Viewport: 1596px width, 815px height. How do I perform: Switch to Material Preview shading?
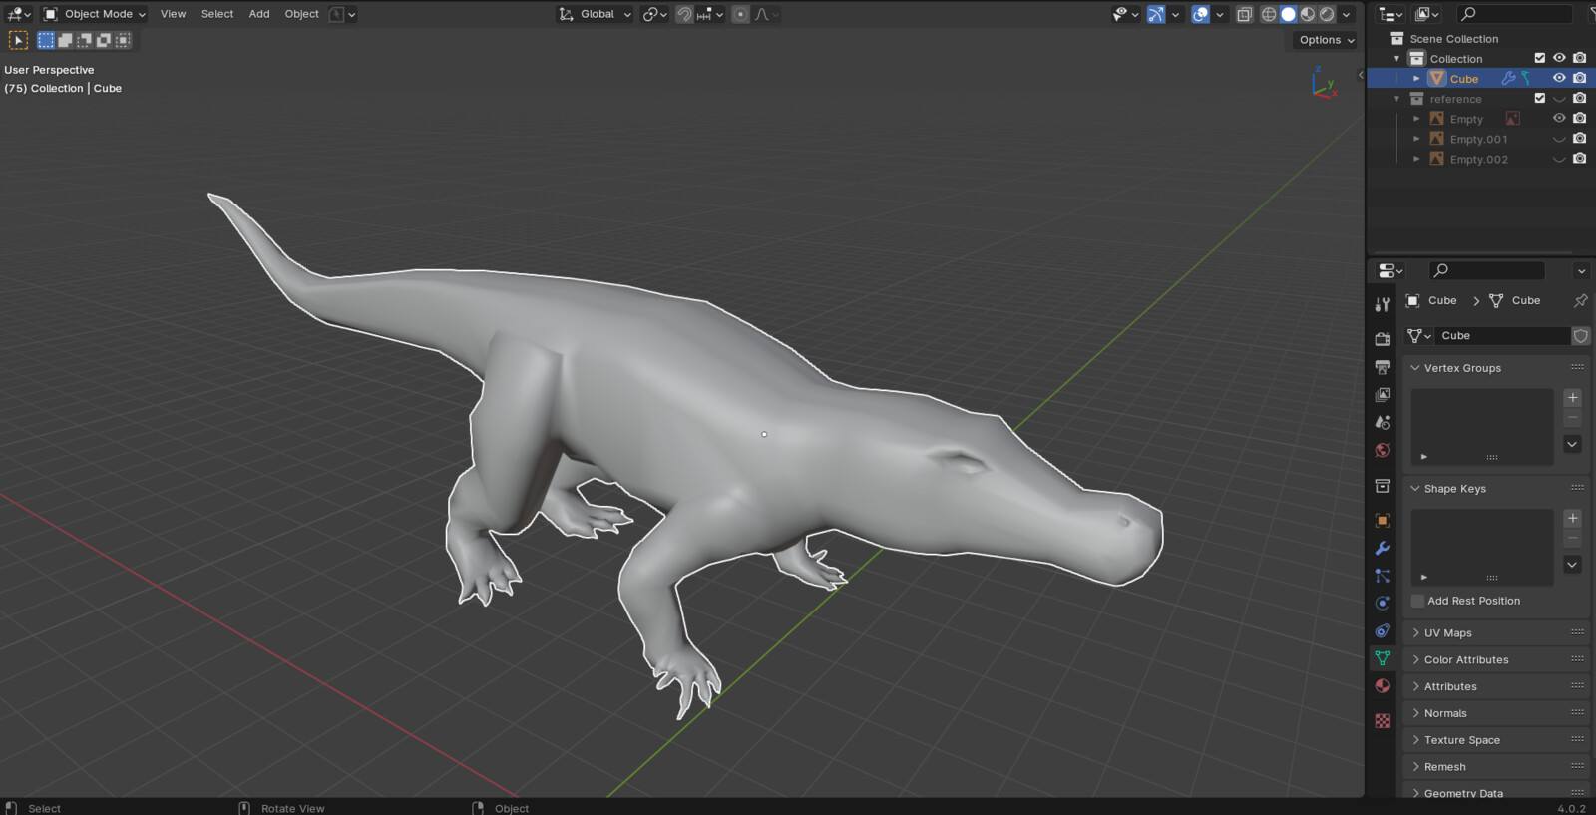(1307, 14)
